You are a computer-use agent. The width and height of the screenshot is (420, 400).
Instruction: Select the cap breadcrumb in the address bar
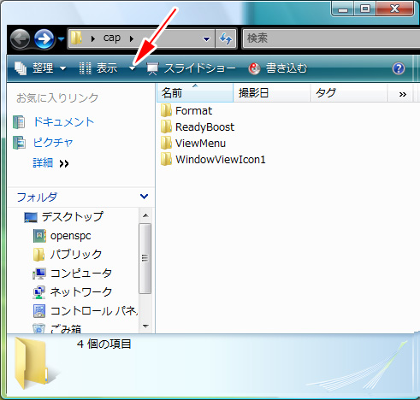pyautogui.click(x=112, y=38)
